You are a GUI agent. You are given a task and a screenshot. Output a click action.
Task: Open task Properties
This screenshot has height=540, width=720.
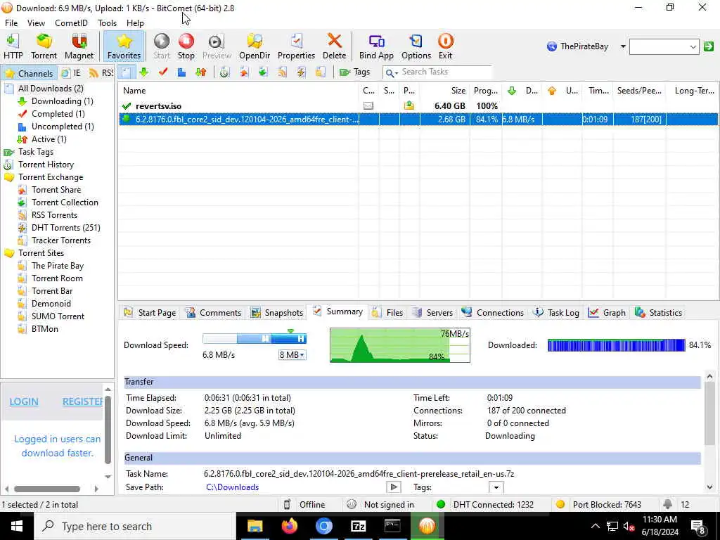coord(296,46)
